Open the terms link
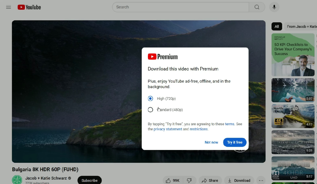Screen dimensions: 317x184 tap(230, 124)
